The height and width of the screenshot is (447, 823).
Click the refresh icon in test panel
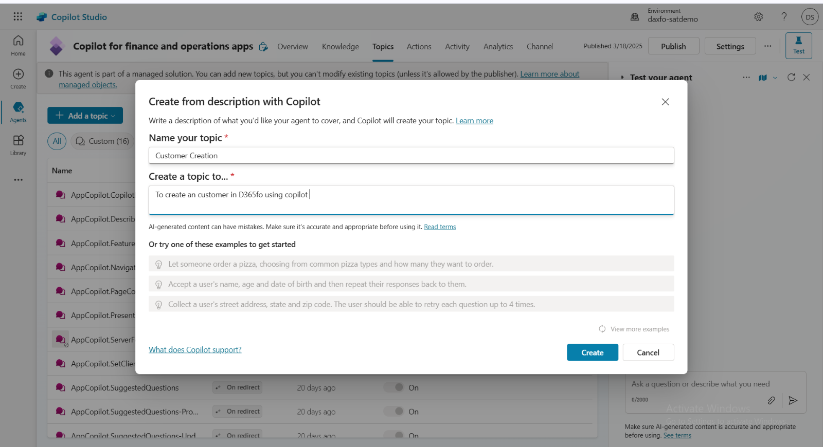791,77
